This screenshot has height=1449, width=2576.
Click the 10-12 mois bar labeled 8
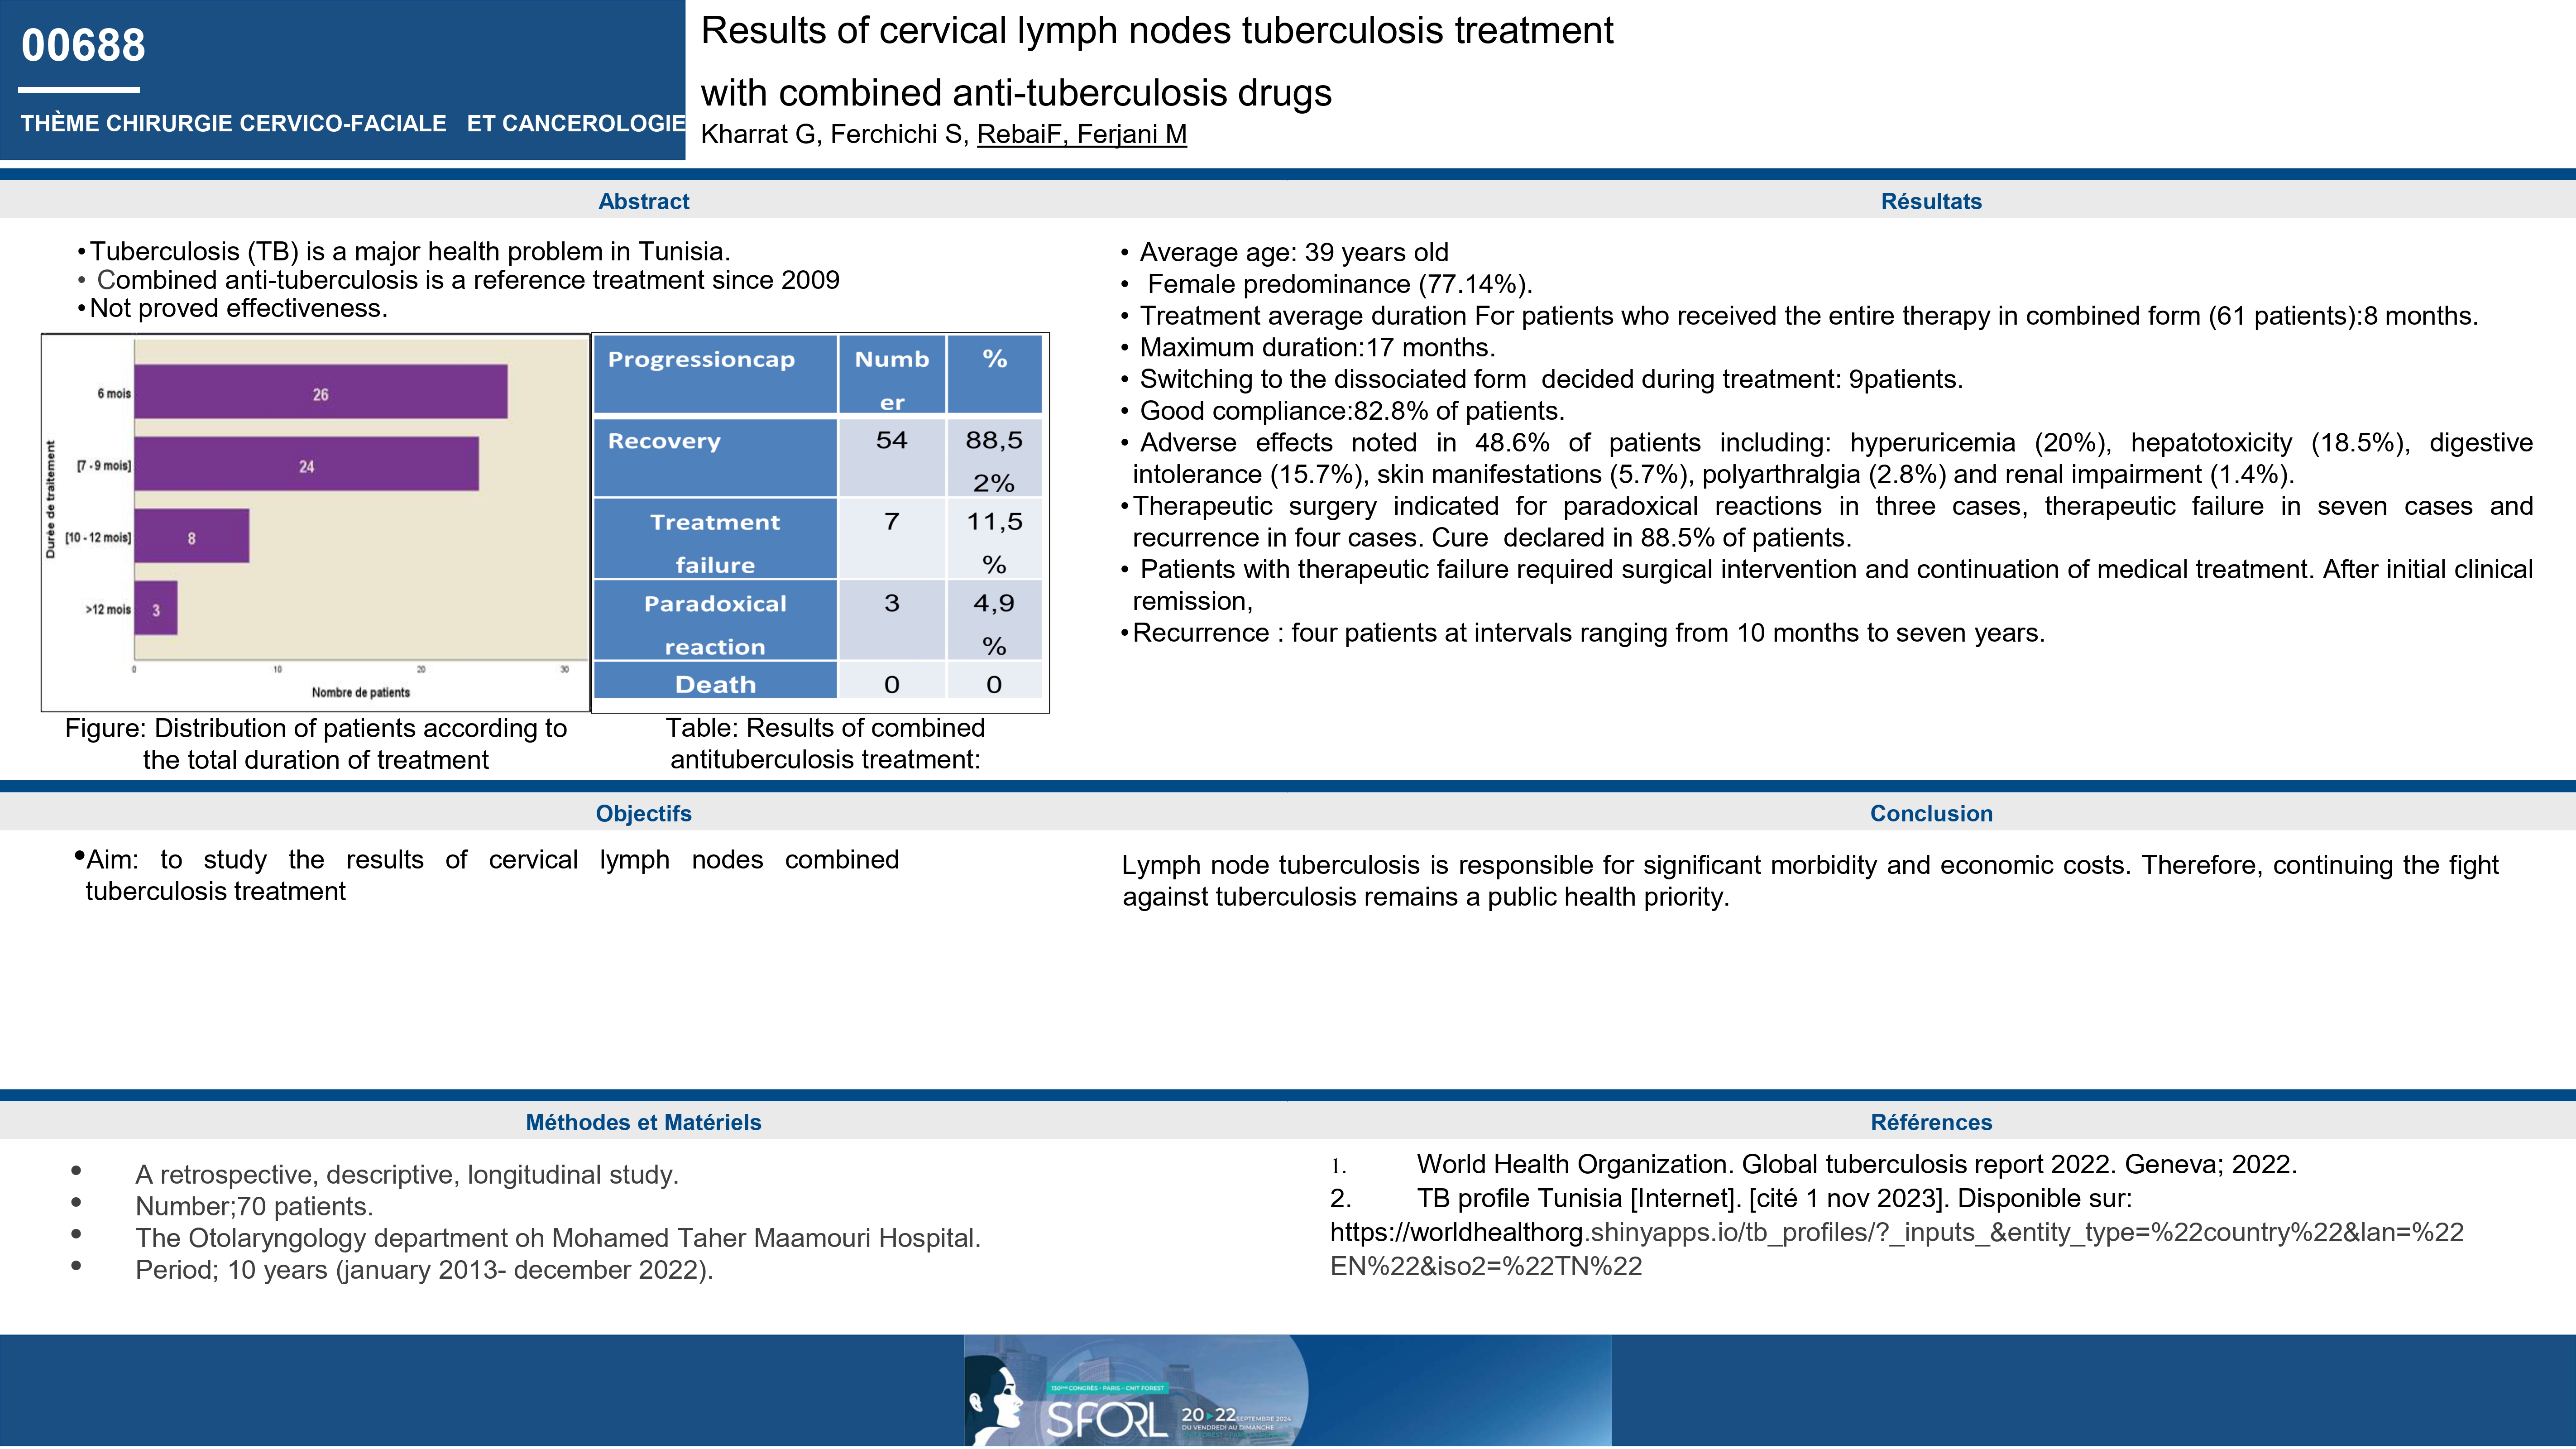click(x=191, y=536)
